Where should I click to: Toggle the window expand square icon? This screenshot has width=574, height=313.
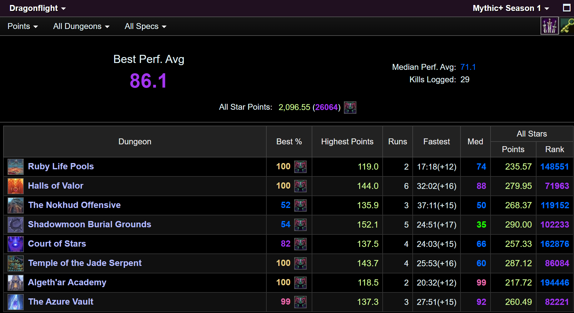(x=567, y=8)
